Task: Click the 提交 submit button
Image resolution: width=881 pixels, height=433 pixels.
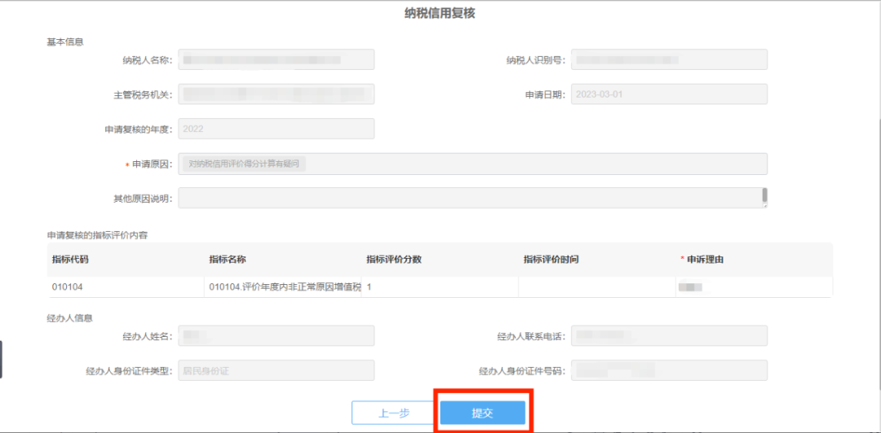Action: (x=483, y=413)
